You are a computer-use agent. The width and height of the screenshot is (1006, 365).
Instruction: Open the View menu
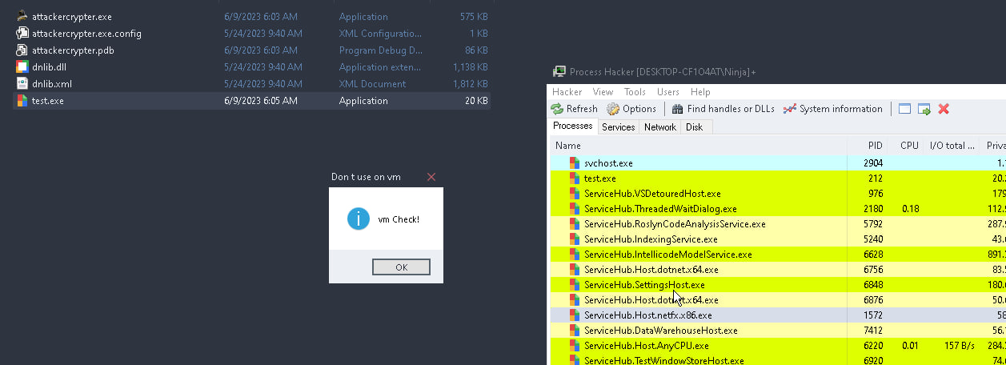603,92
